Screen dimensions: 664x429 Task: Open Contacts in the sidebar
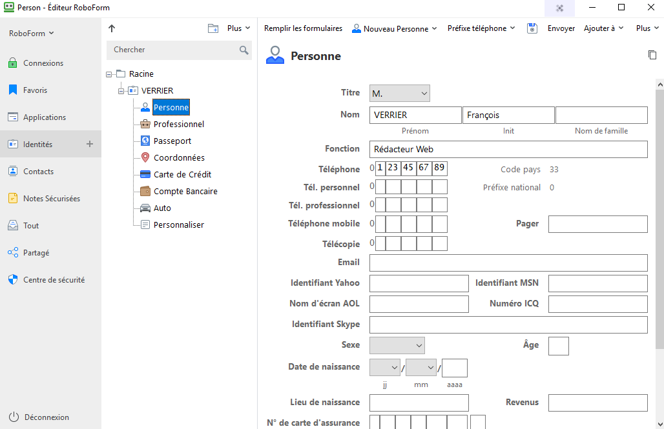pos(31,172)
